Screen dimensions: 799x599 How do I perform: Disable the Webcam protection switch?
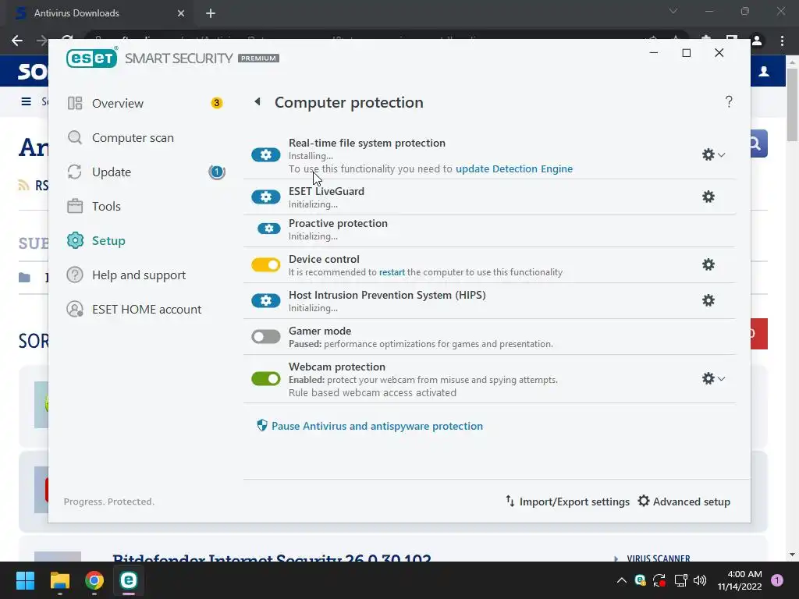[265, 378]
